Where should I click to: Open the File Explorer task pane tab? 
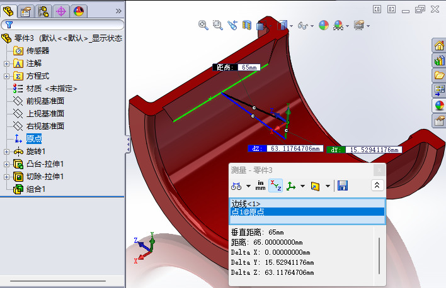click(439, 75)
